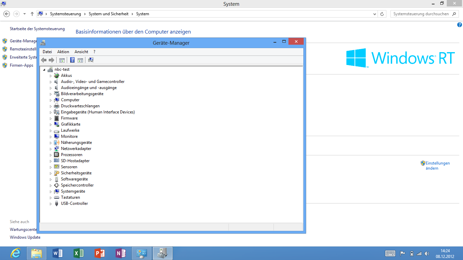Expand Audio-, Video- und Gamecontroller
Image resolution: width=463 pixels, height=260 pixels.
tap(51, 82)
